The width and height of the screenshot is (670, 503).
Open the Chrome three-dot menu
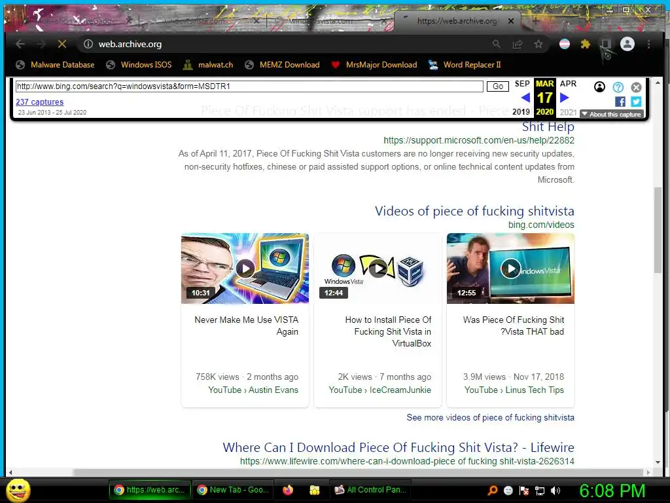(x=648, y=44)
